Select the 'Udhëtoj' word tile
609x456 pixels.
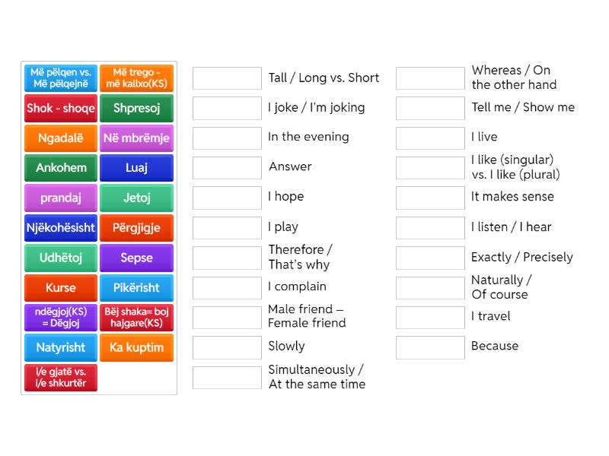[x=61, y=258]
